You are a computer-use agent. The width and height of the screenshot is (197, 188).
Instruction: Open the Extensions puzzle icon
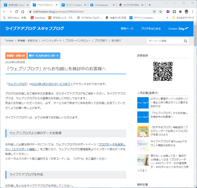pyautogui.click(x=180, y=12)
